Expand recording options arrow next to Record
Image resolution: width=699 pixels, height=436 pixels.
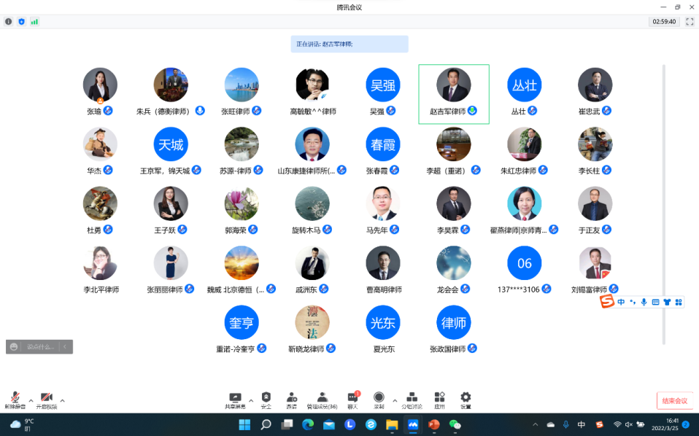tap(395, 400)
